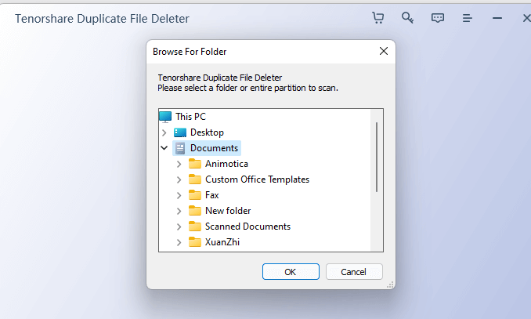Open the hamburger menu in title bar
The image size is (531, 319).
468,18
